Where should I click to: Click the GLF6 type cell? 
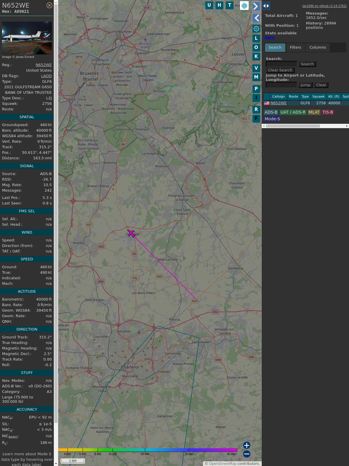point(305,103)
